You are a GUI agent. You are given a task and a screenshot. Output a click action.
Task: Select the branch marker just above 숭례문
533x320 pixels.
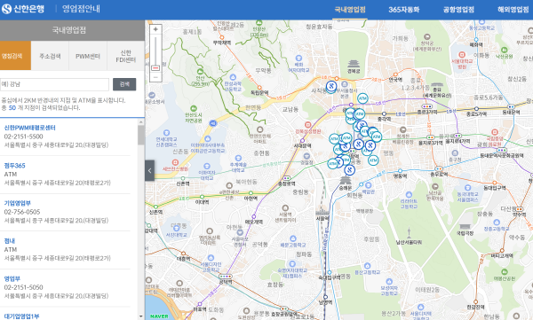click(x=349, y=169)
